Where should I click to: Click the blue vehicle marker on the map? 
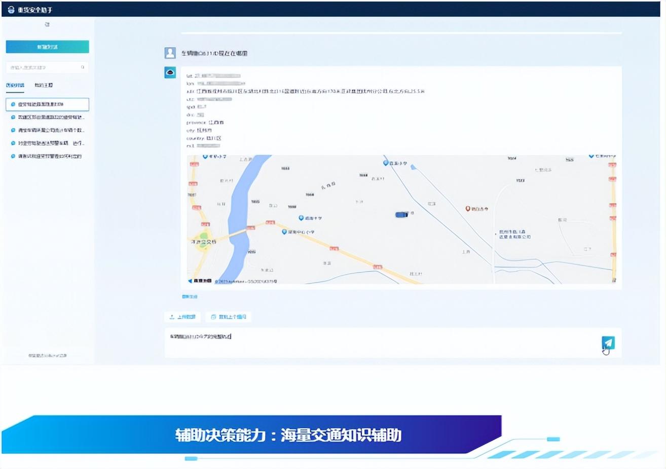tap(401, 215)
